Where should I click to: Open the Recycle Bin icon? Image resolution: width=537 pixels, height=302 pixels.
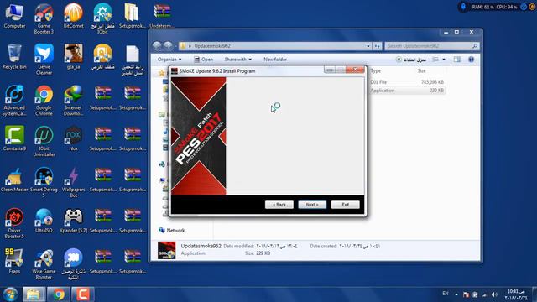(x=14, y=57)
